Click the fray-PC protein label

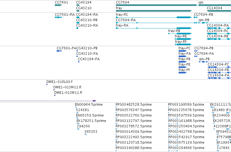tap(184, 48)
